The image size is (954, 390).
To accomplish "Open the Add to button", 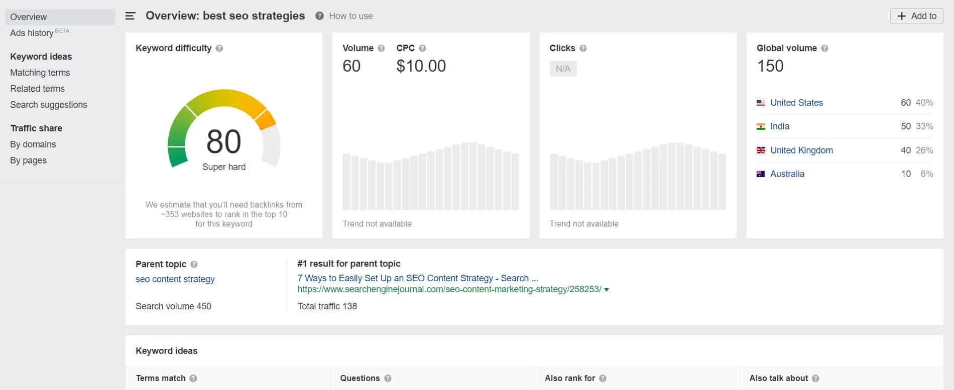I will click(916, 16).
